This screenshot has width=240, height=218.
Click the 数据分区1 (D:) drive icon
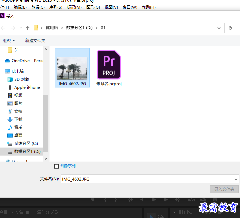click(10, 152)
